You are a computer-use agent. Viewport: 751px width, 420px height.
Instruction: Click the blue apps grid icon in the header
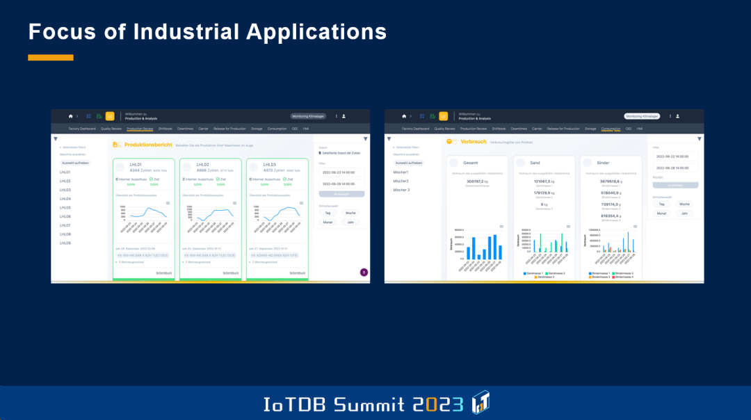pyautogui.click(x=88, y=116)
